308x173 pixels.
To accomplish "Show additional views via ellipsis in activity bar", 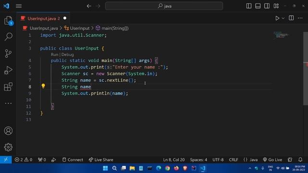I will [8, 103].
